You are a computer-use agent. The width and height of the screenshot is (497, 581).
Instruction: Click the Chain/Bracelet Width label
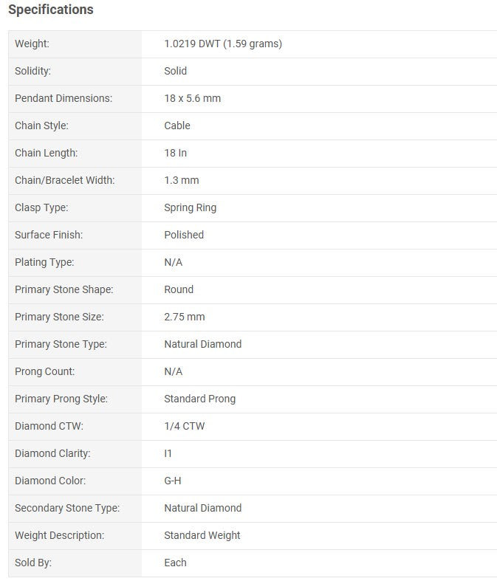65,180
